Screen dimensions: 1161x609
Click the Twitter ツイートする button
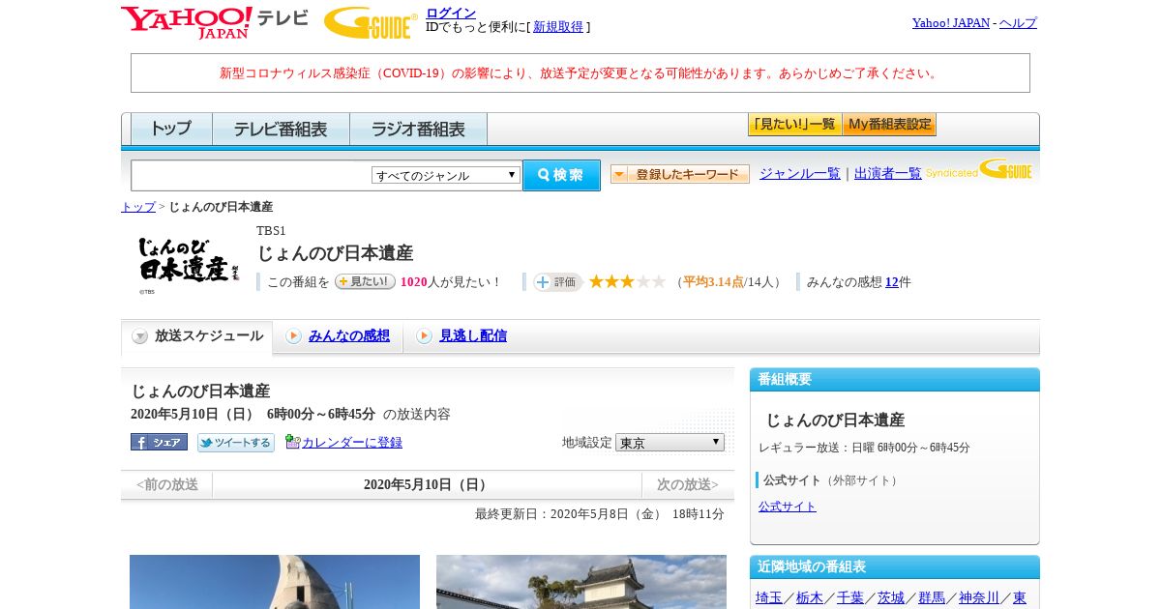point(236,442)
